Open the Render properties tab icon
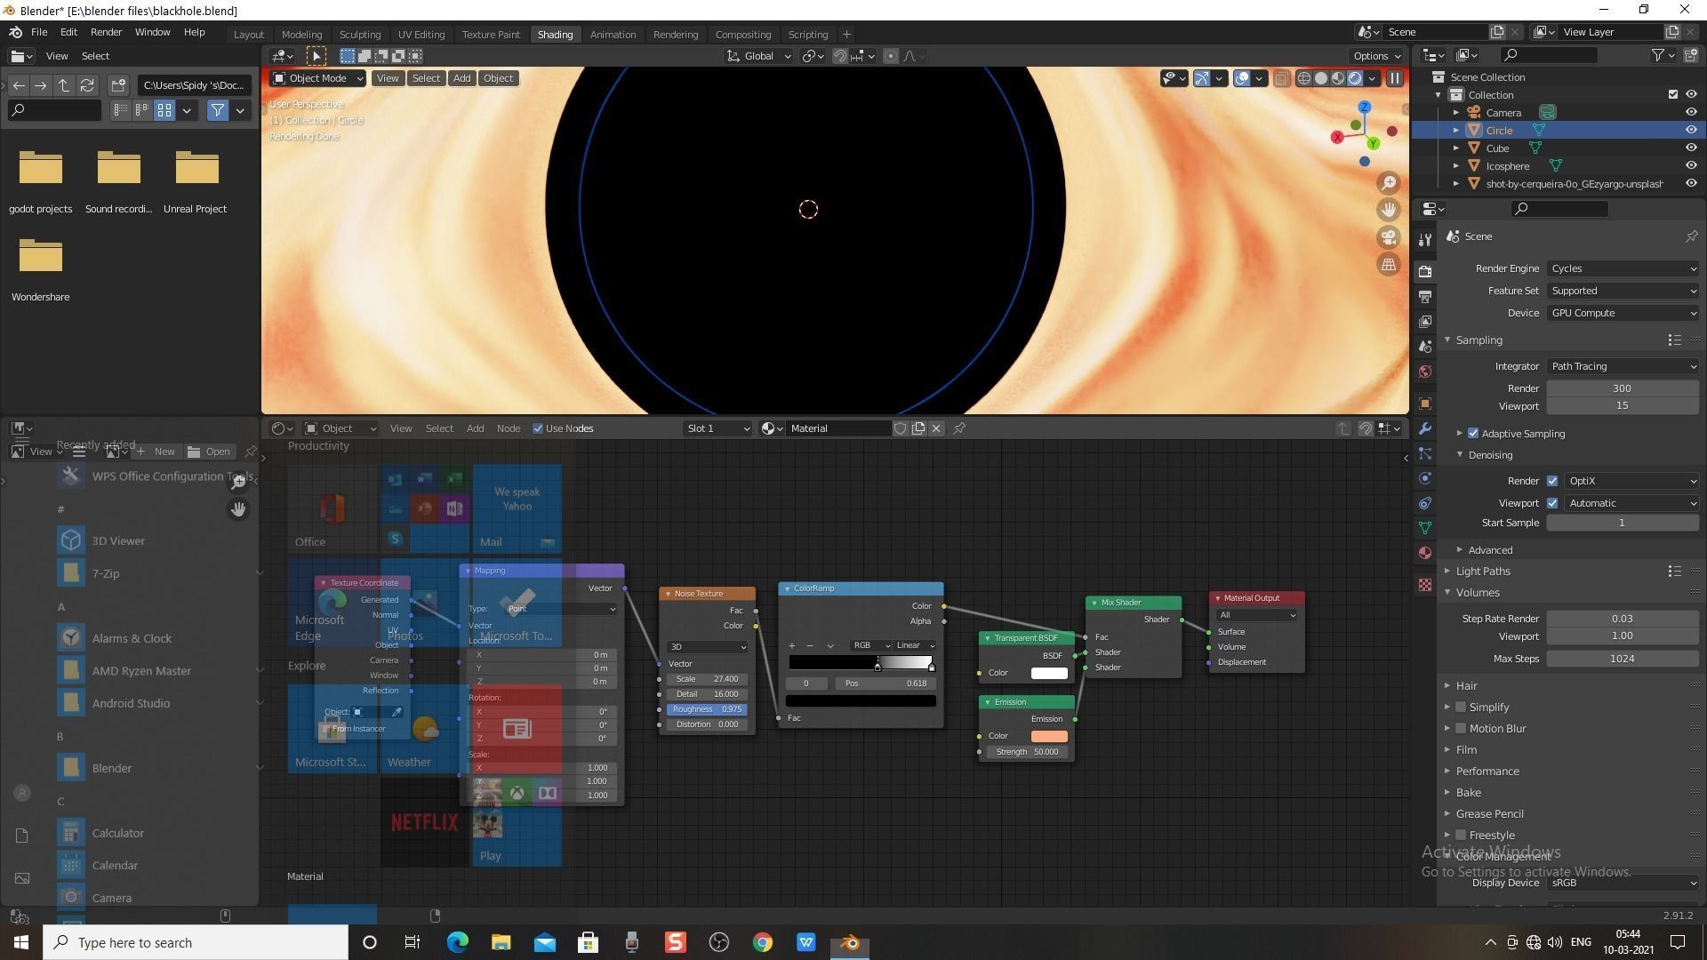The width and height of the screenshot is (1707, 960). (x=1425, y=271)
